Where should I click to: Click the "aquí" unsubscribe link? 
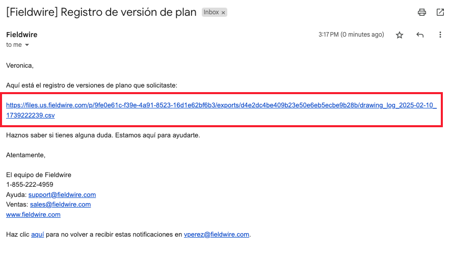click(37, 235)
